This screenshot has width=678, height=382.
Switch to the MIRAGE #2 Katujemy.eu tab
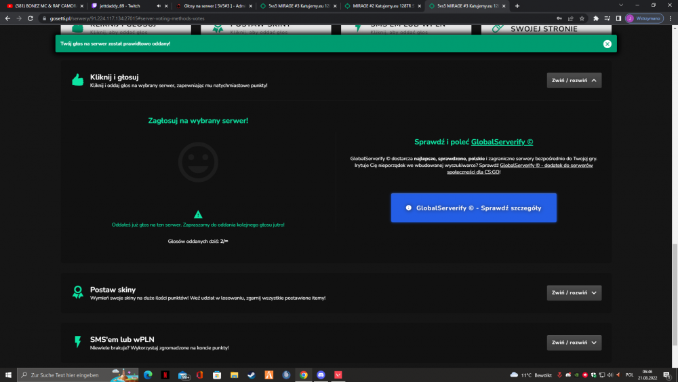pyautogui.click(x=382, y=6)
